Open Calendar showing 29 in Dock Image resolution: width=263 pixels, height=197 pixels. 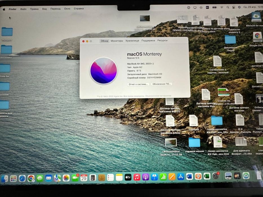(84, 178)
